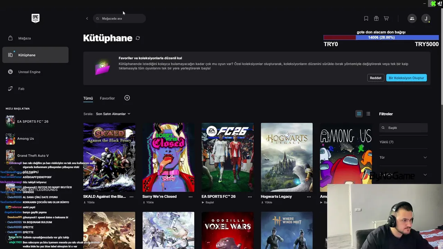
Task: Expand the filter section below Tür
Action: point(403,175)
